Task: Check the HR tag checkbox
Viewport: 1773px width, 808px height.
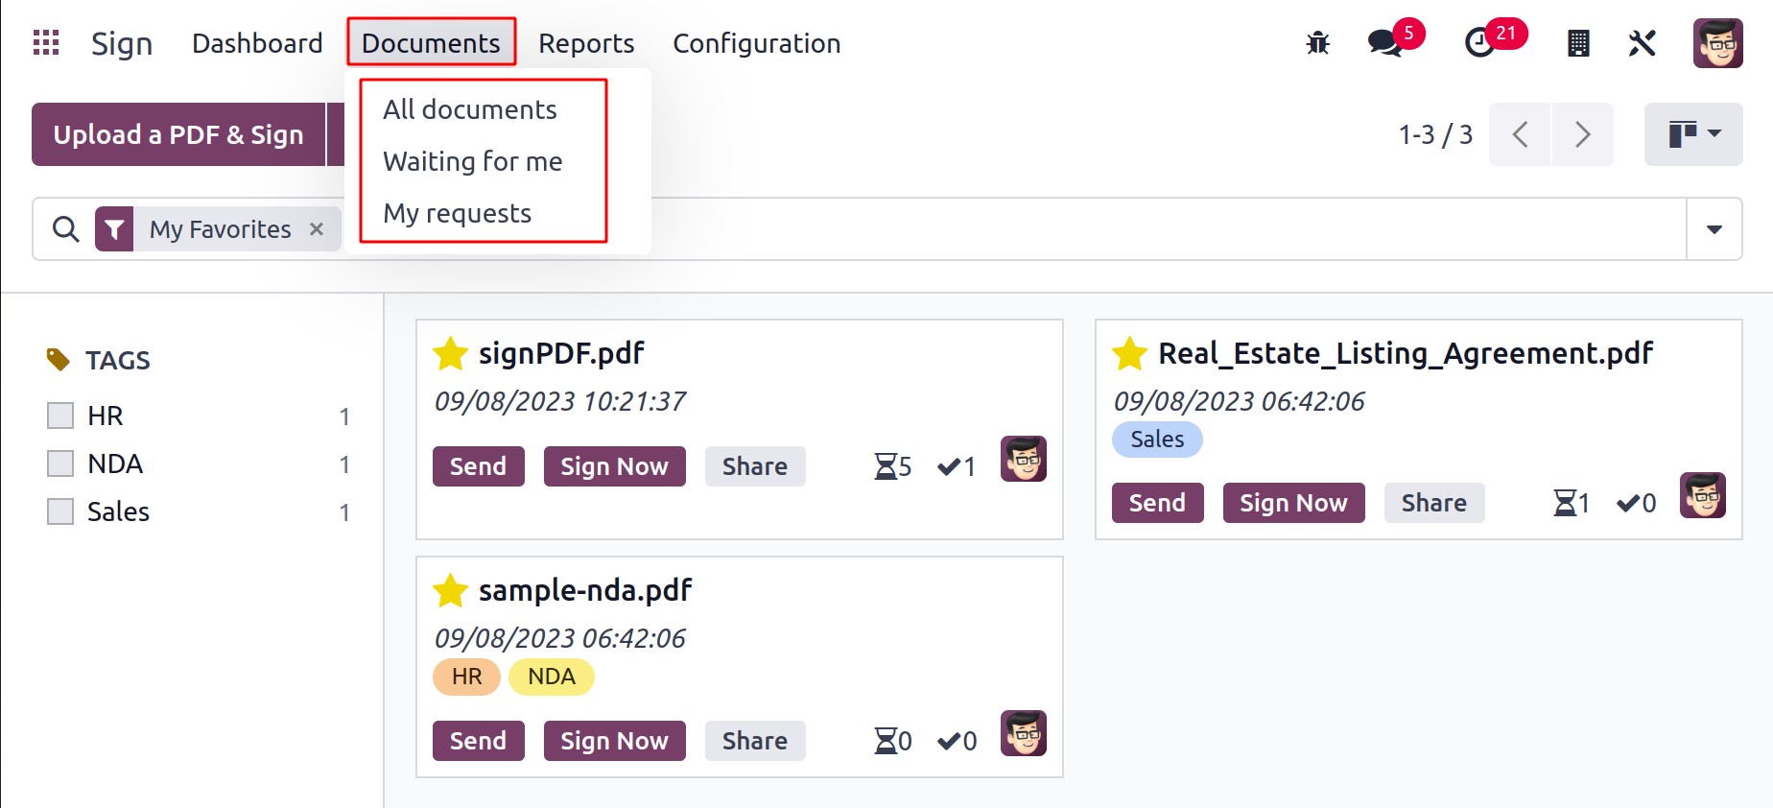Action: click(60, 416)
